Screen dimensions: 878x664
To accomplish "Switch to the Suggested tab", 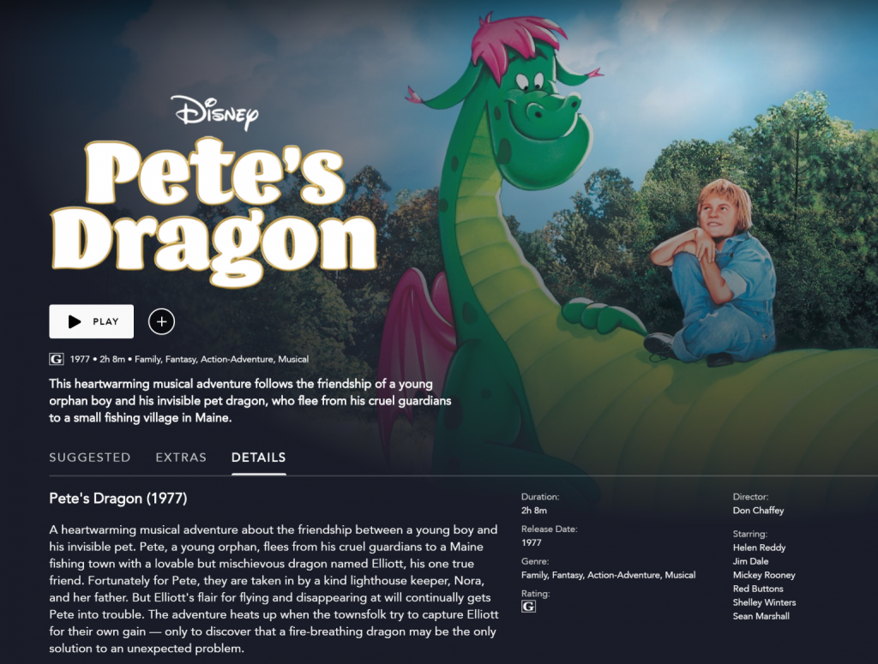I will pyautogui.click(x=89, y=458).
